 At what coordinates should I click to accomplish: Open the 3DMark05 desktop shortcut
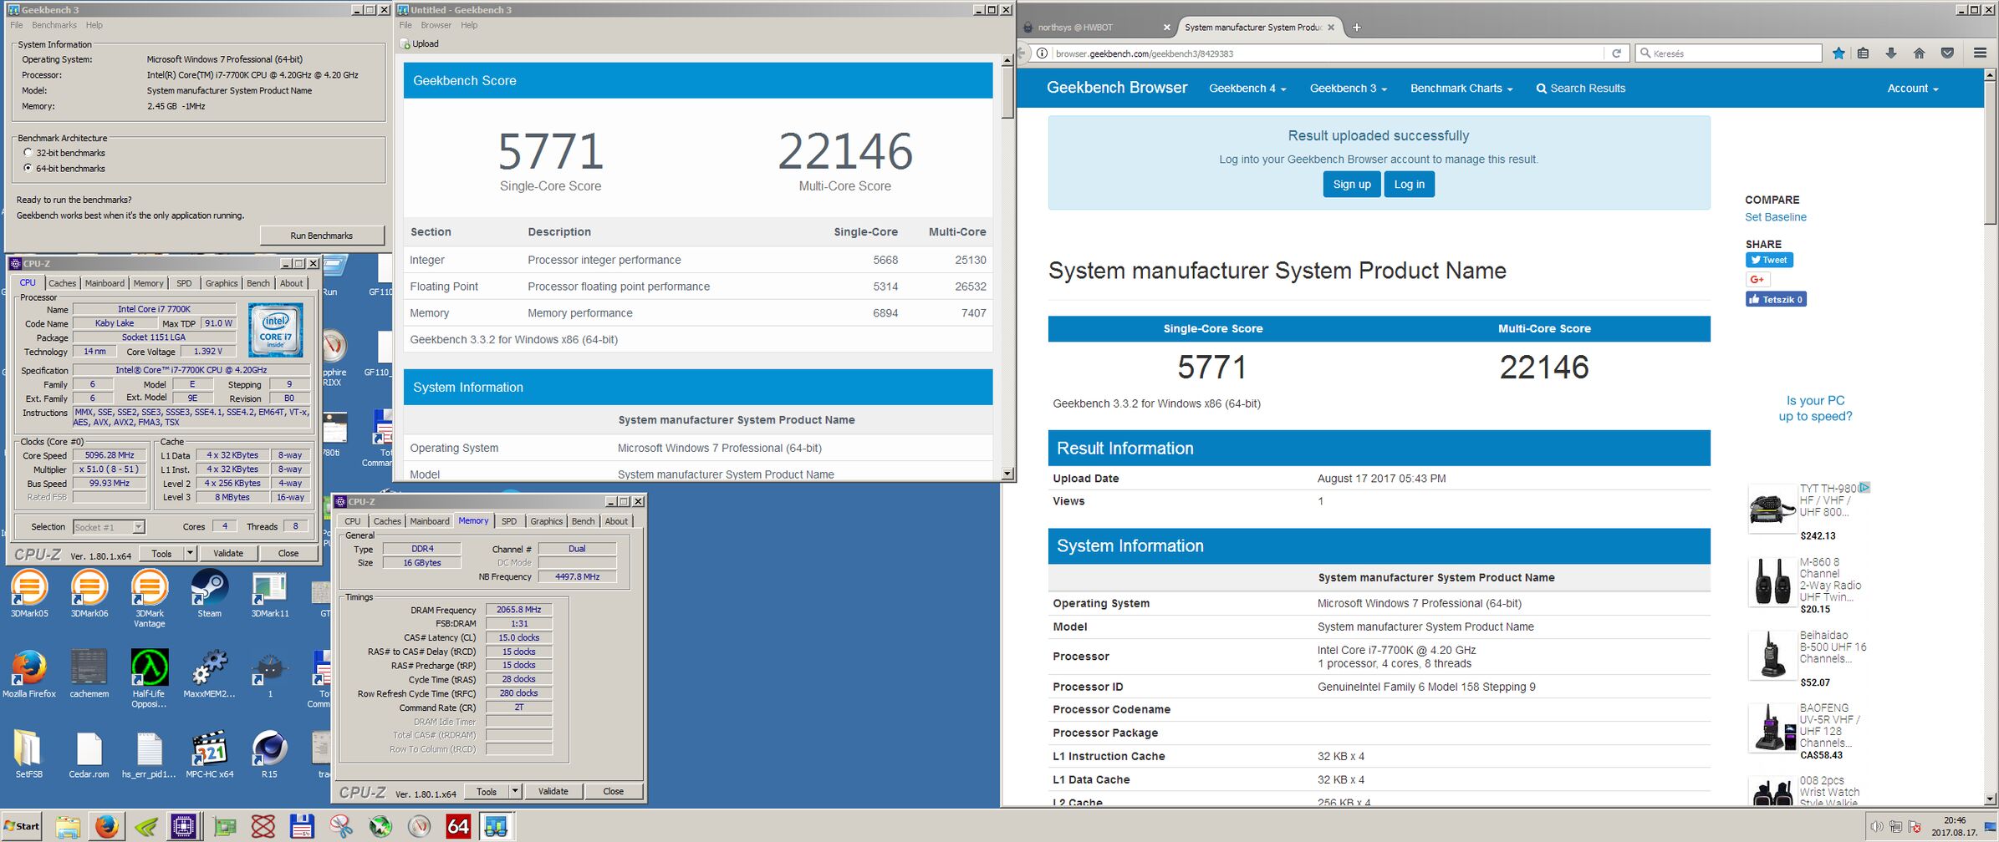pos(29,594)
